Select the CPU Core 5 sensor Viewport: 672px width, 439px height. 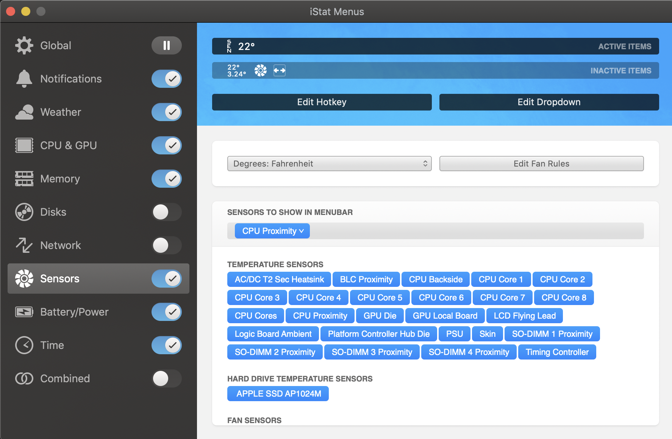click(380, 297)
